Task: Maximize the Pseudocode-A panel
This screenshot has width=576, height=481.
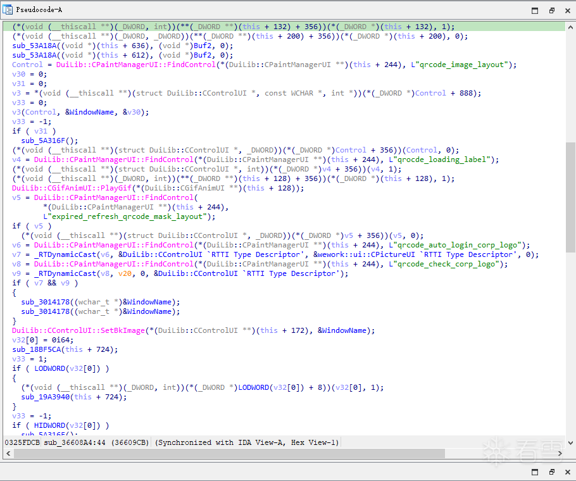Action: (535, 11)
